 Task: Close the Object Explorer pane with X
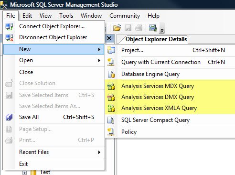click(x=109, y=38)
